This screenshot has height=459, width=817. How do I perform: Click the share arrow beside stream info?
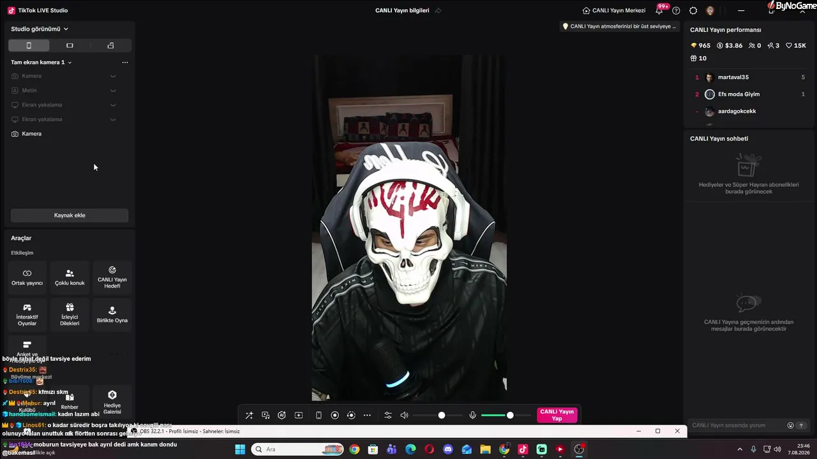[x=438, y=10]
